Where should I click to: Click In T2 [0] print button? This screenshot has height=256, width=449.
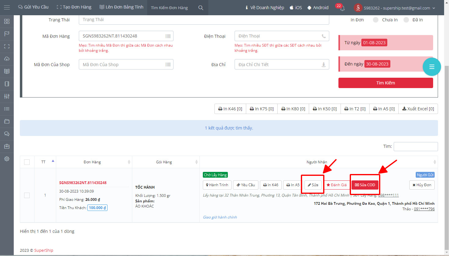(x=355, y=109)
